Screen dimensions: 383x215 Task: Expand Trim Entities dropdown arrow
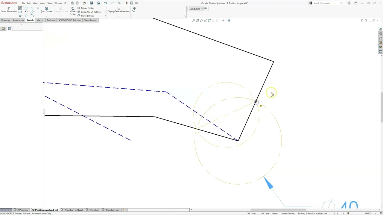tap(47, 16)
